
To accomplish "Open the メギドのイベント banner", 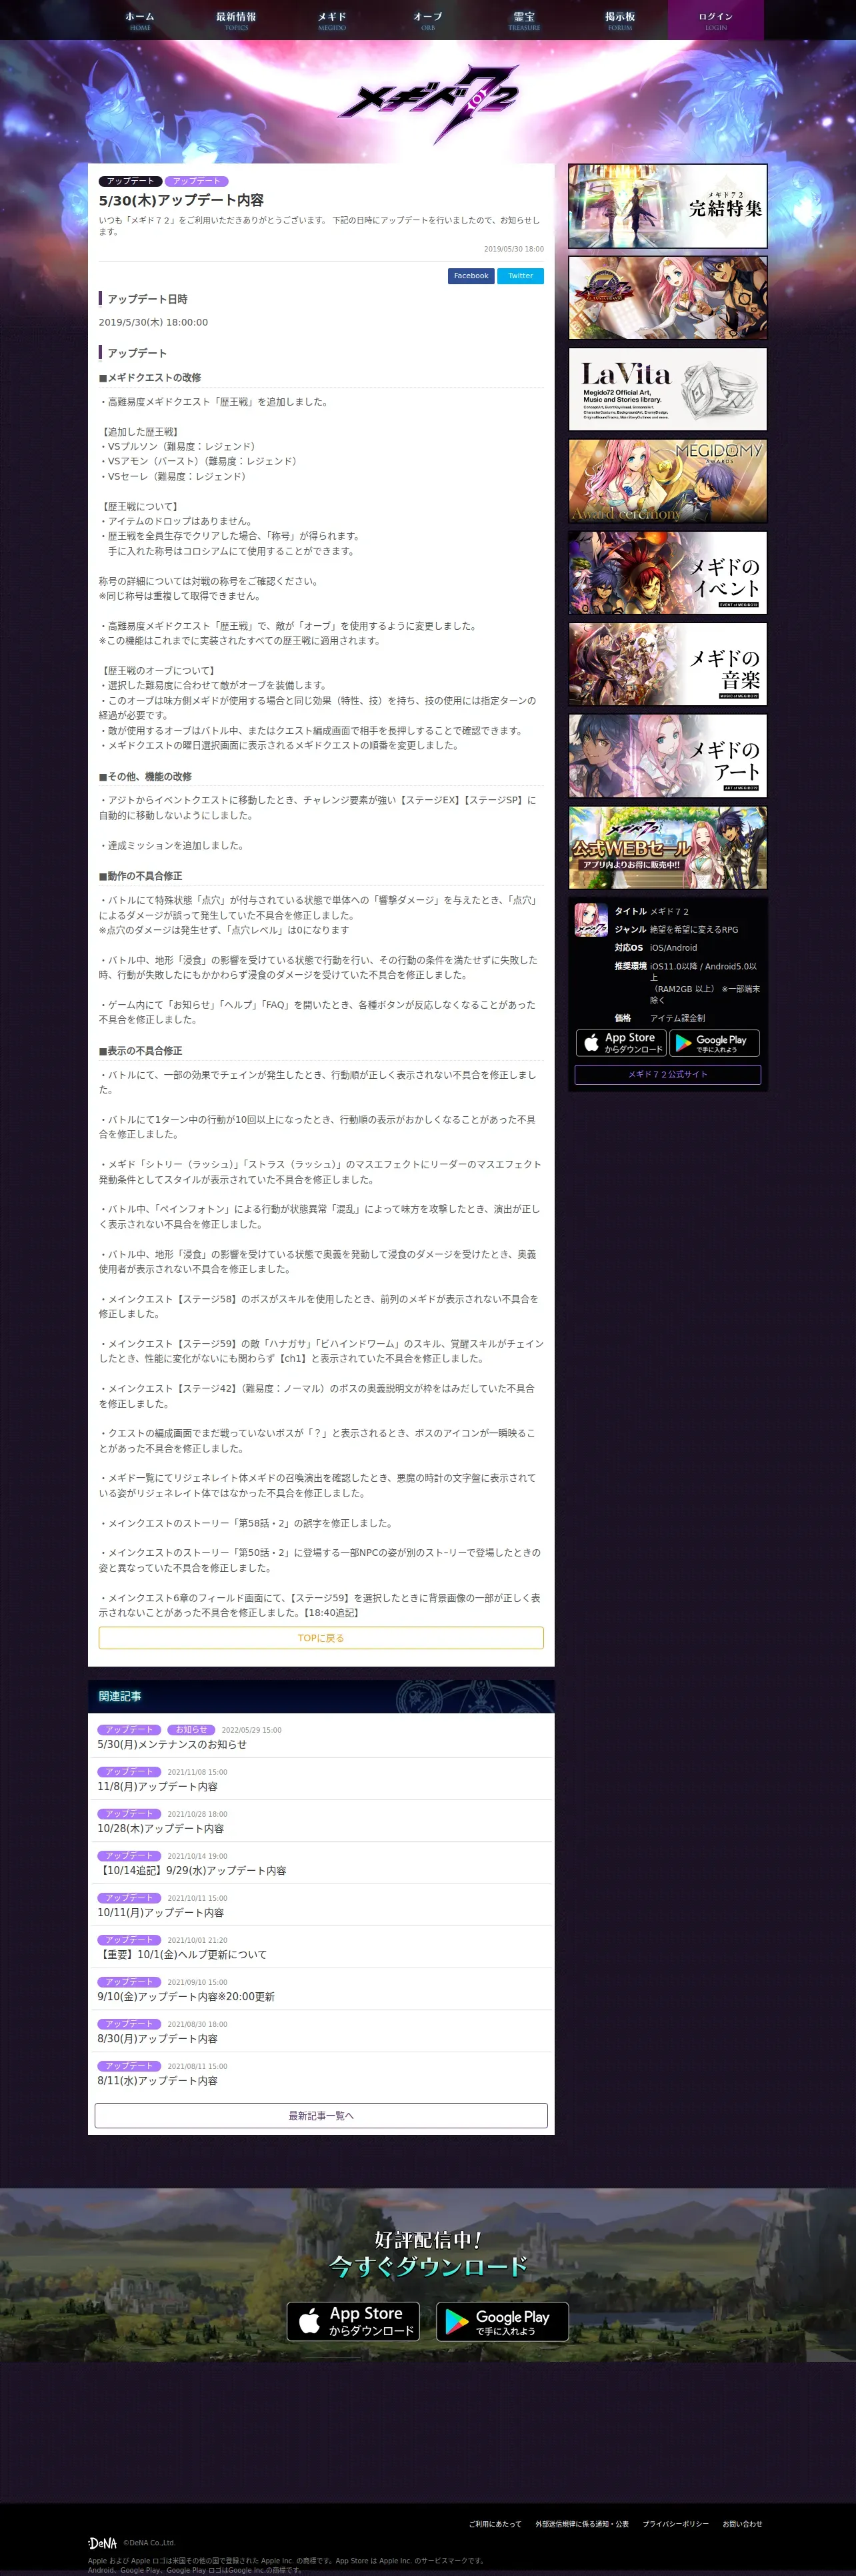I will pos(667,573).
